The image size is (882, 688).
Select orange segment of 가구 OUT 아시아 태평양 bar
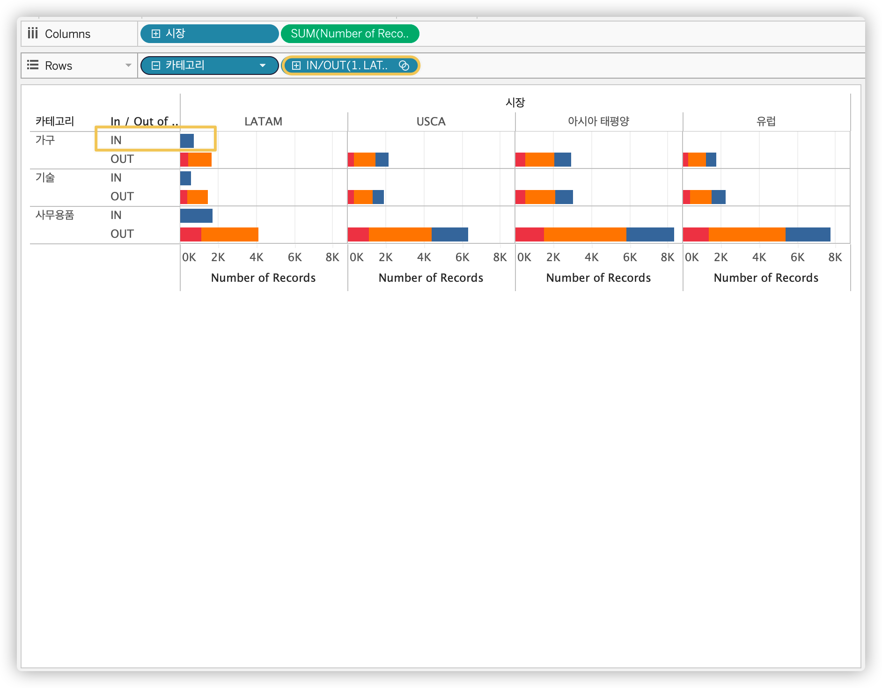[x=540, y=160]
